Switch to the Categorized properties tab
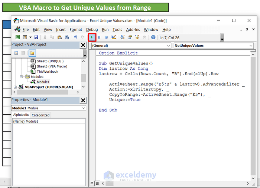Viewport: 260px width, 188px height. (40, 115)
